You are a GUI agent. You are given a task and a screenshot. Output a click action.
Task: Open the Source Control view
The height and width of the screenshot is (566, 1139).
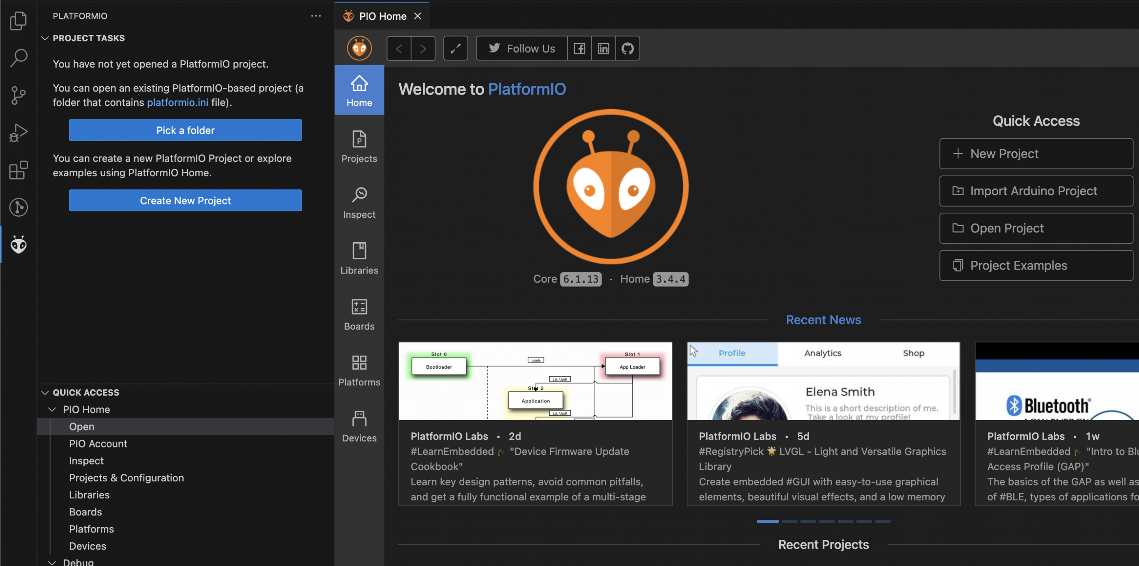(19, 95)
